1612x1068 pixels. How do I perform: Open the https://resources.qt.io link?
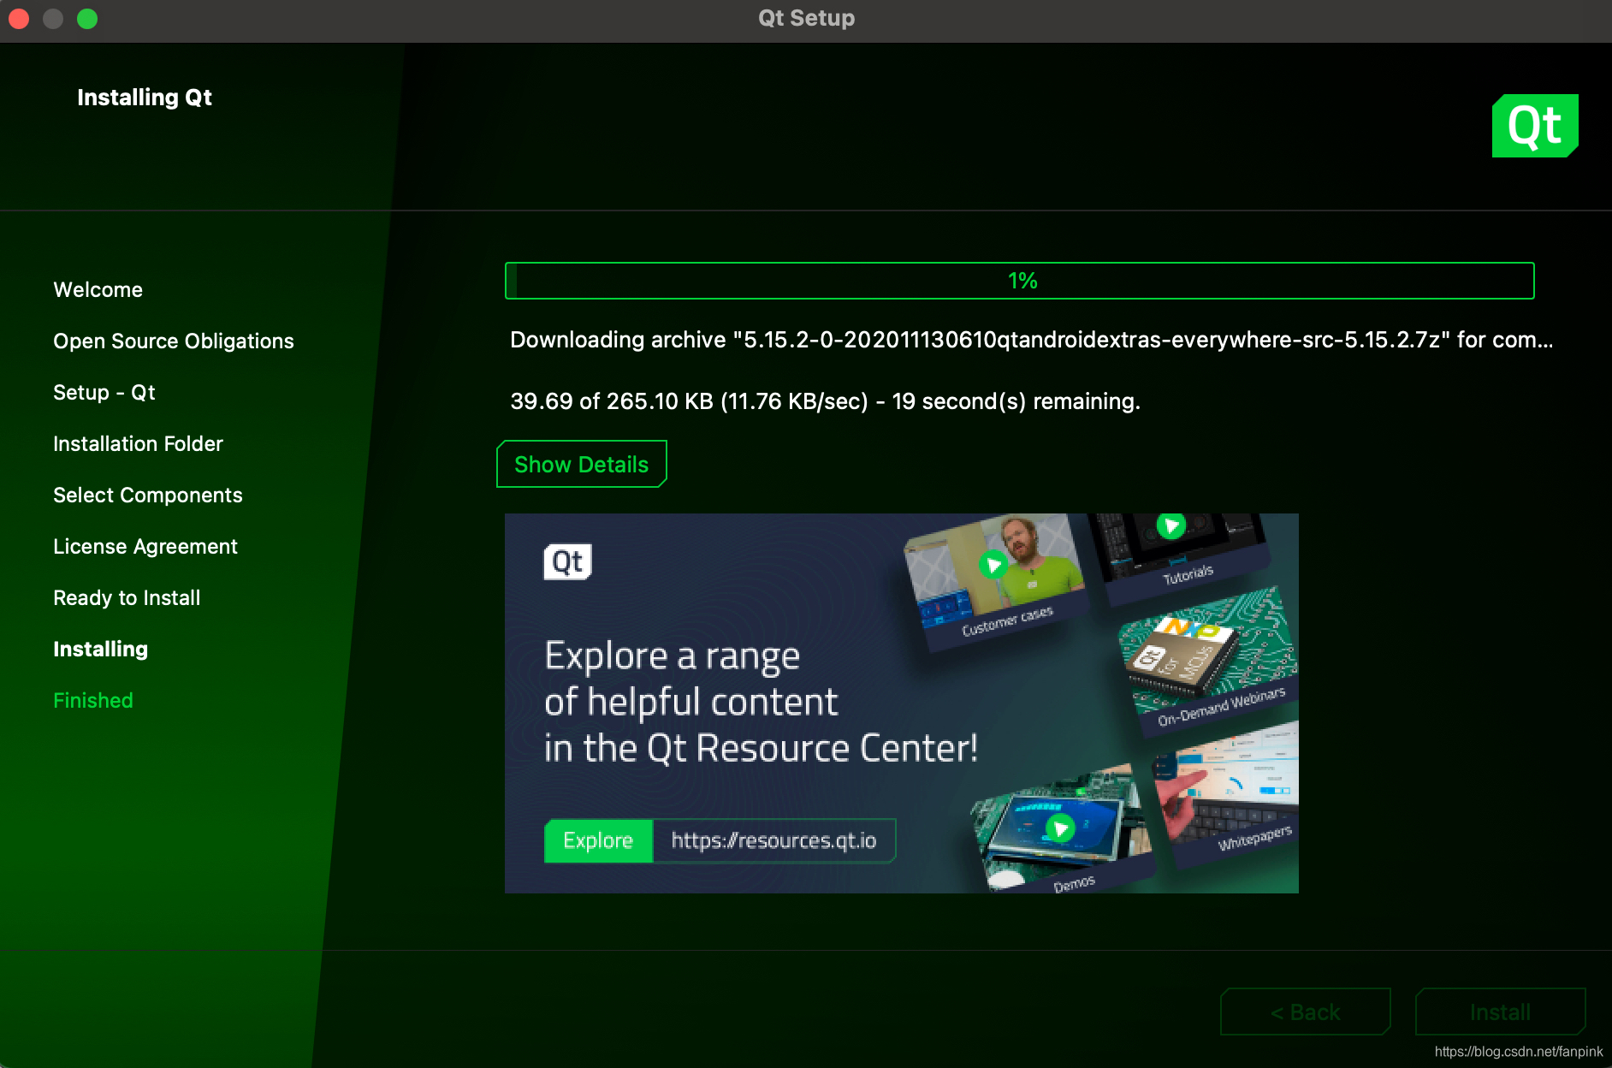point(774,840)
